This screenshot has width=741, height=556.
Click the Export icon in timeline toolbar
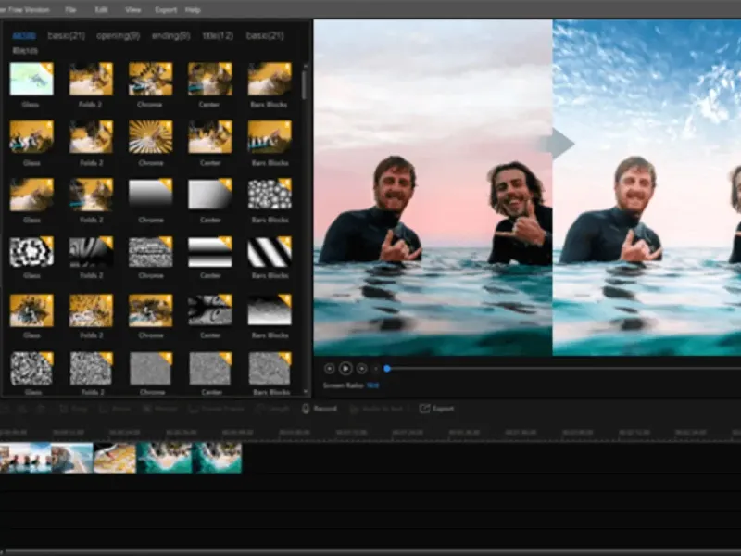425,409
